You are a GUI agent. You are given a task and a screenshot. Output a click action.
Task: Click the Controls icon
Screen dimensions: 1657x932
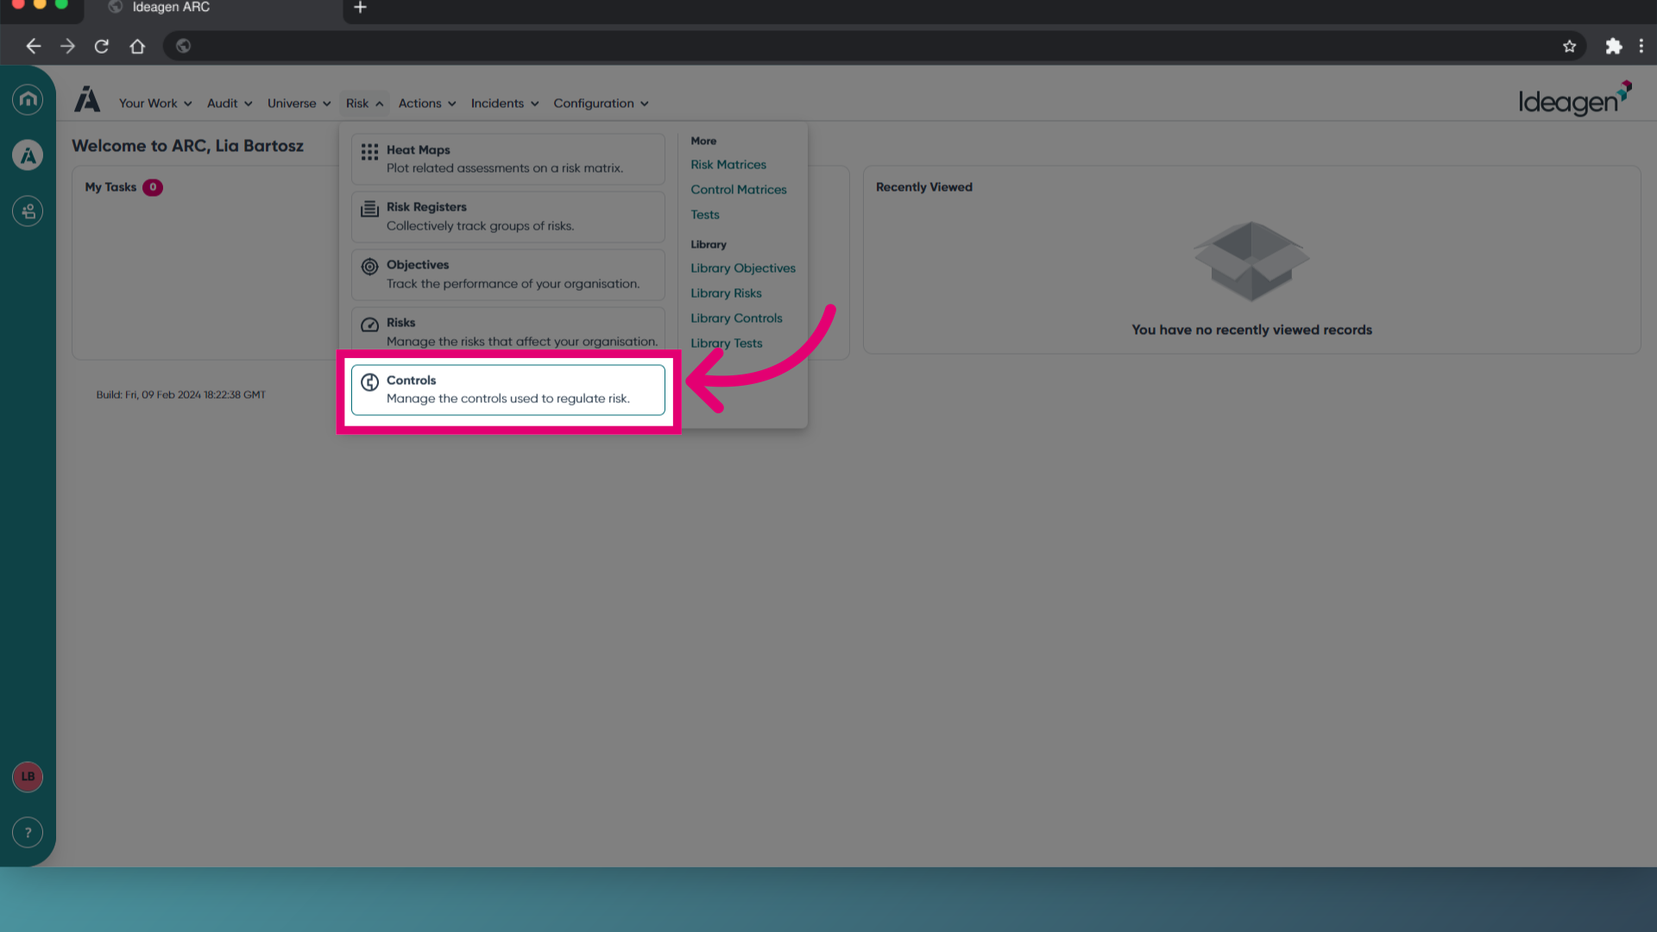click(x=369, y=382)
